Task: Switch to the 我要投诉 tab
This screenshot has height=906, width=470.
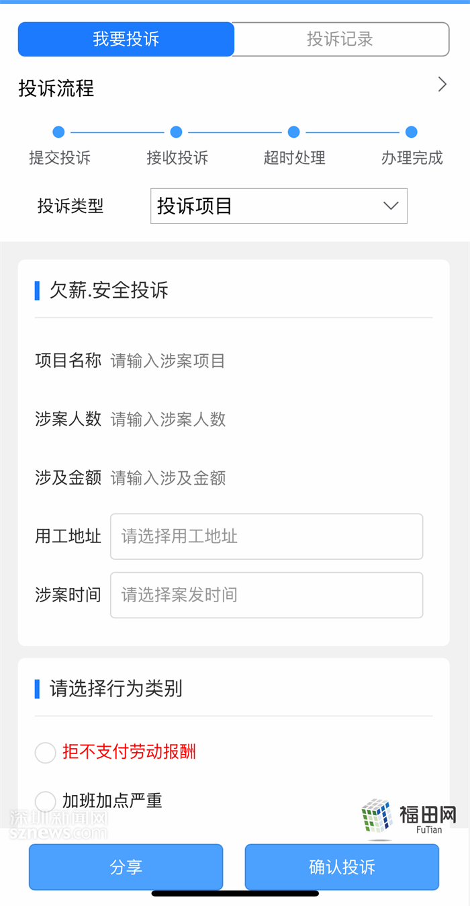Action: [x=126, y=39]
